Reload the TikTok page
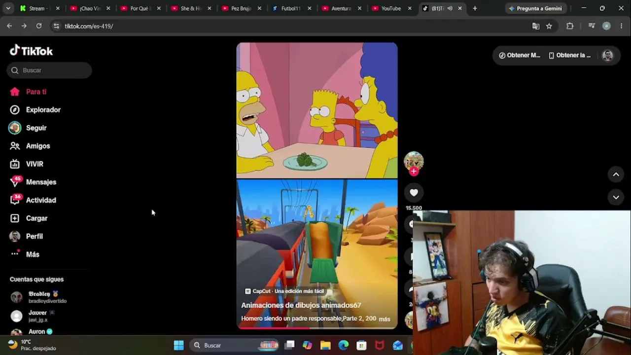Screen dimensions: 631x355 point(39,26)
